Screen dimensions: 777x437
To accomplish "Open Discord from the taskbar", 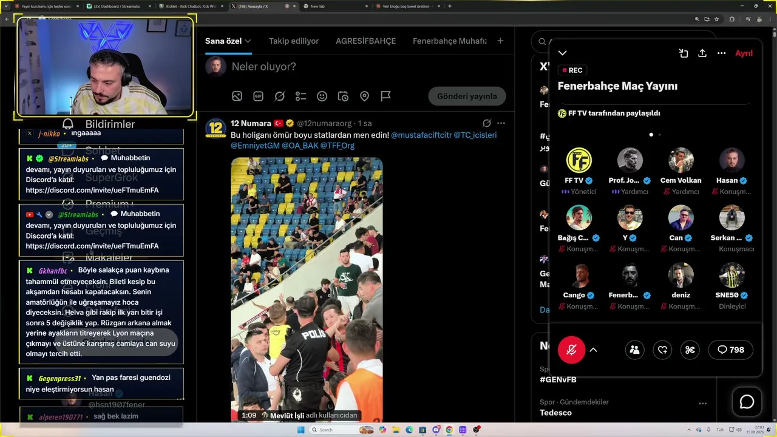I will (x=436, y=430).
